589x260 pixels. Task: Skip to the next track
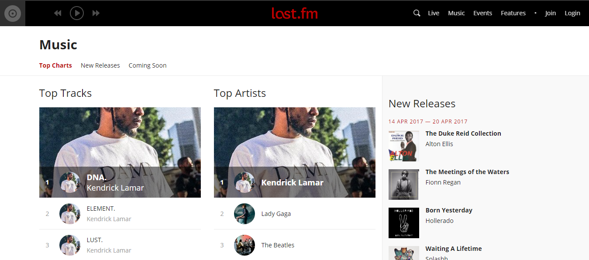click(96, 13)
